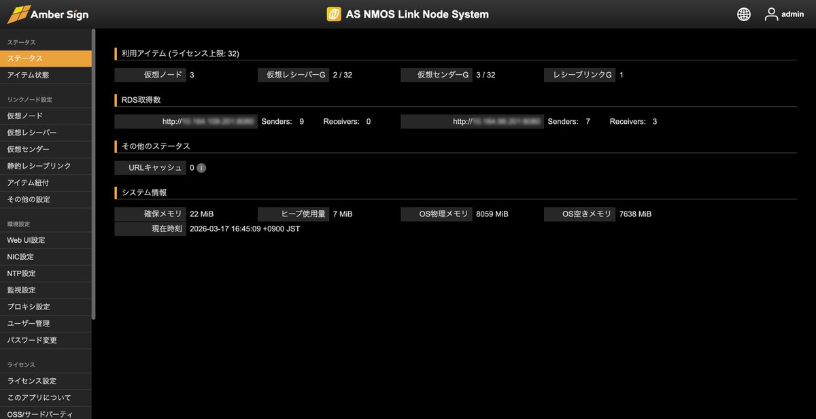Open 監視設定 page
The image size is (816, 419).
(x=46, y=290)
